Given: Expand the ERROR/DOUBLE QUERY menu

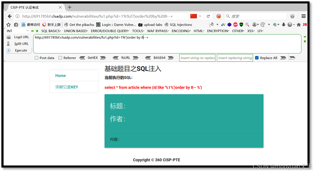Looking at the screenshot, I should point(110,31).
